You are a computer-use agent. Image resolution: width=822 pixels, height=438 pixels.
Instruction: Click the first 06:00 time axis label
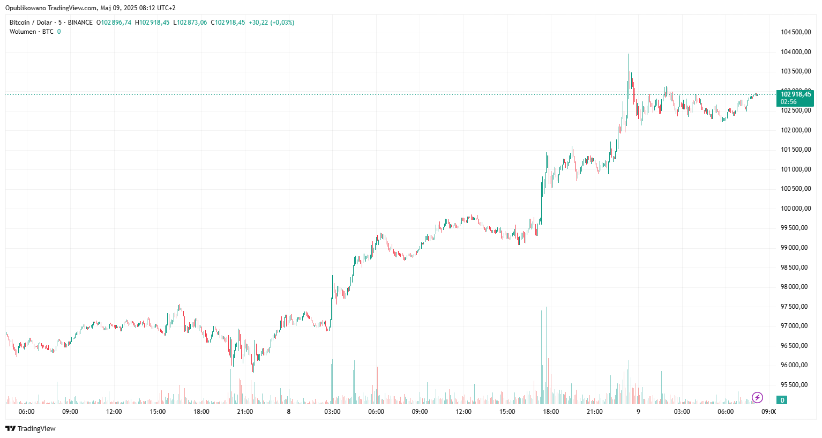point(26,412)
